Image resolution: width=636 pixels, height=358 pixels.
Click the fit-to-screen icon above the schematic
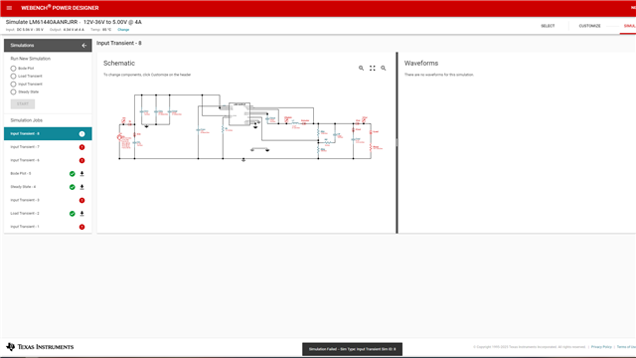click(x=373, y=69)
